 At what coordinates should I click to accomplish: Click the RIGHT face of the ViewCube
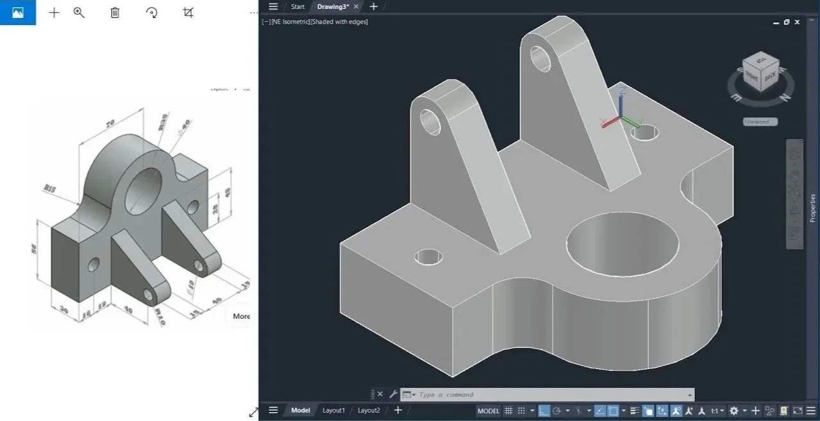(x=751, y=75)
